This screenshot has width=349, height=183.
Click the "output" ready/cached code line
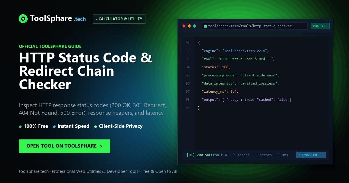pyautogui.click(x=247, y=100)
